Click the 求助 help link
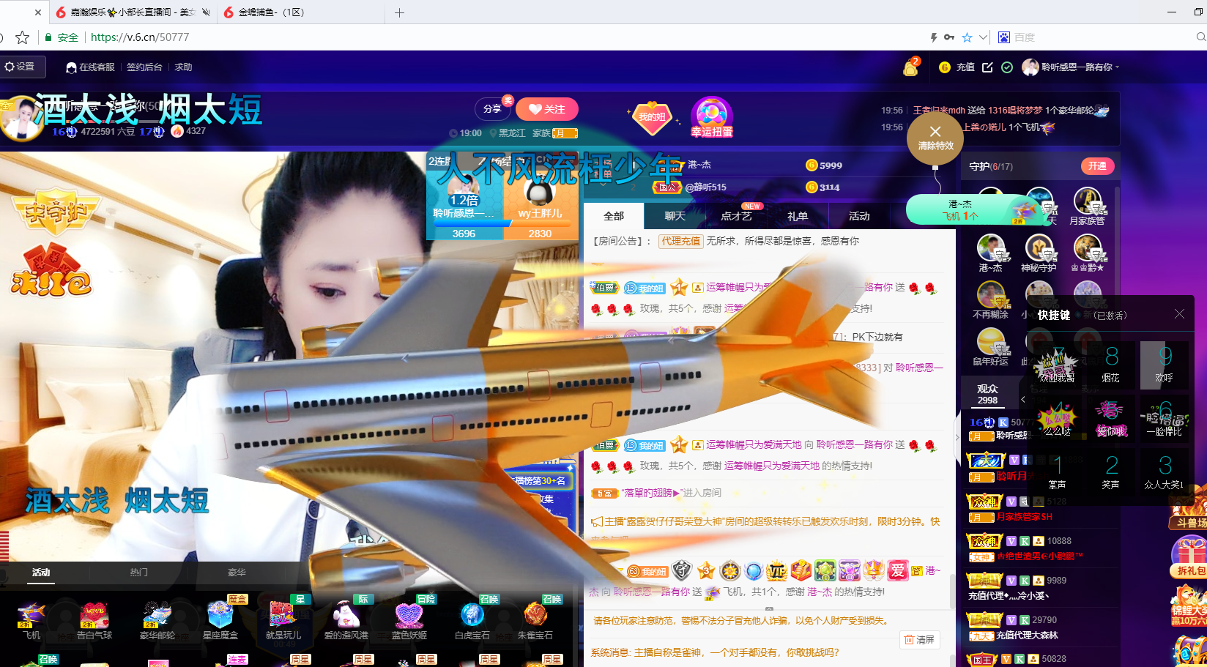The height and width of the screenshot is (667, 1207). point(183,67)
